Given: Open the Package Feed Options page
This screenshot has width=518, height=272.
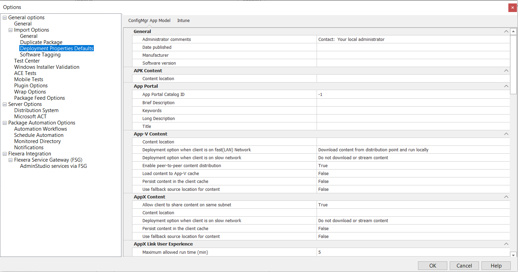Looking at the screenshot, I should click(39, 98).
